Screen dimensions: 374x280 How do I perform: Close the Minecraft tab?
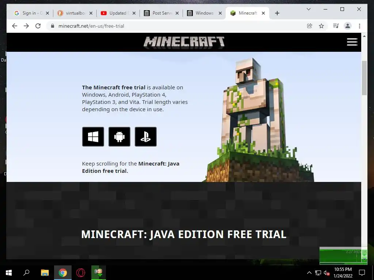click(x=263, y=13)
